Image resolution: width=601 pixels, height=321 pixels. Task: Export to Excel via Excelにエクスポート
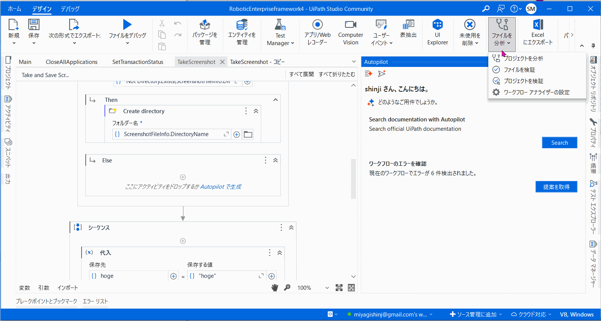click(538, 32)
